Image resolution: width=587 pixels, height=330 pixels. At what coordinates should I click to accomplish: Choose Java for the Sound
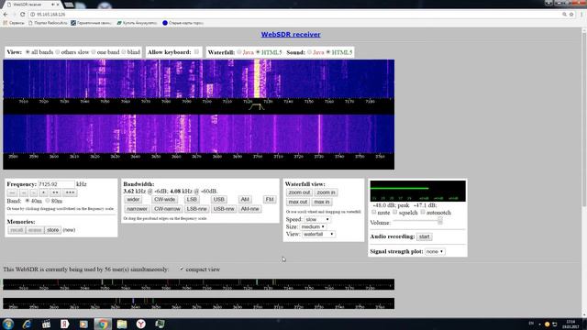click(x=309, y=52)
